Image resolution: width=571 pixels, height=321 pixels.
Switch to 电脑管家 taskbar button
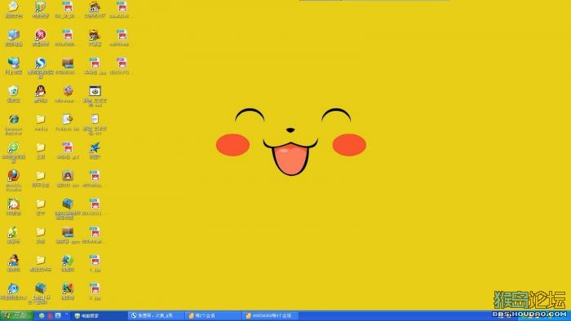(99, 315)
